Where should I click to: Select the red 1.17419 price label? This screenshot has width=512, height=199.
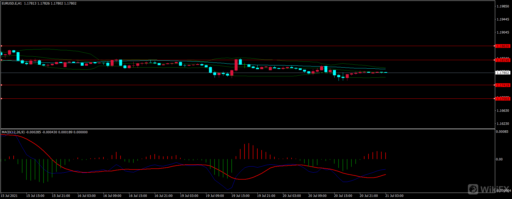point(503,85)
